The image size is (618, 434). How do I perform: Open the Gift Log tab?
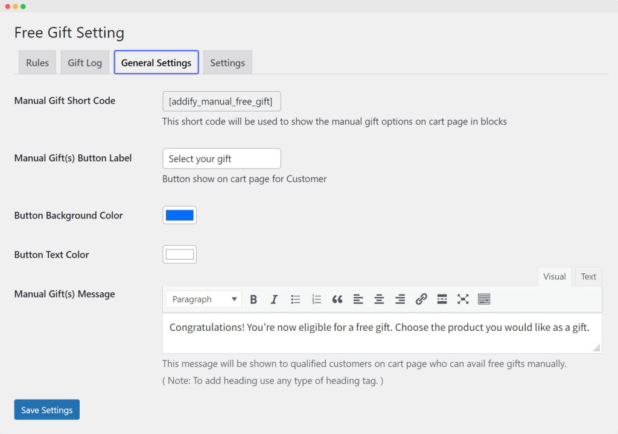[x=84, y=63]
